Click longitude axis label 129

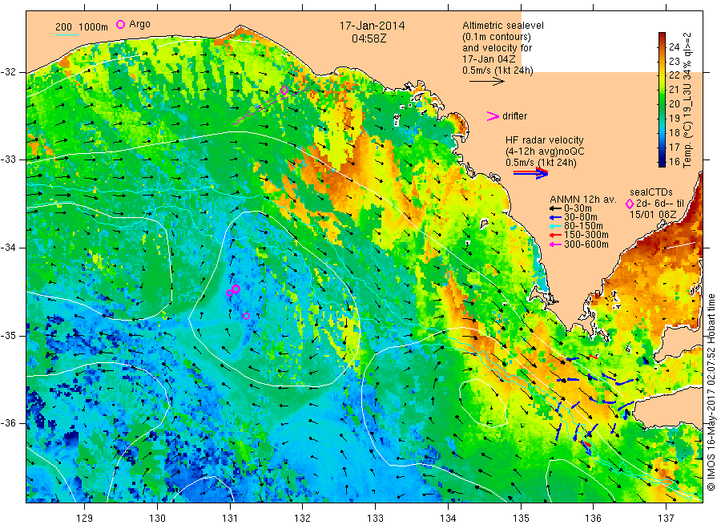tap(85, 519)
